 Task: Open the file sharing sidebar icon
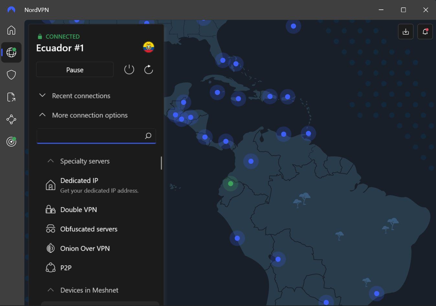(11, 97)
